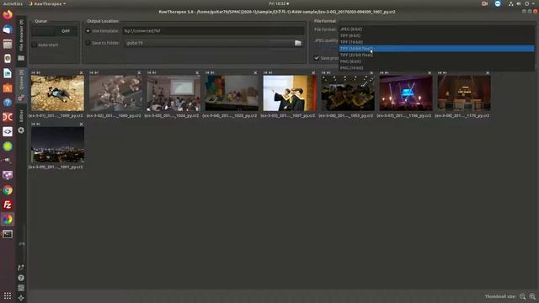539x303 pixels.
Task: Decrease thumbnail size with zoom-out icon
Action: click(522, 296)
